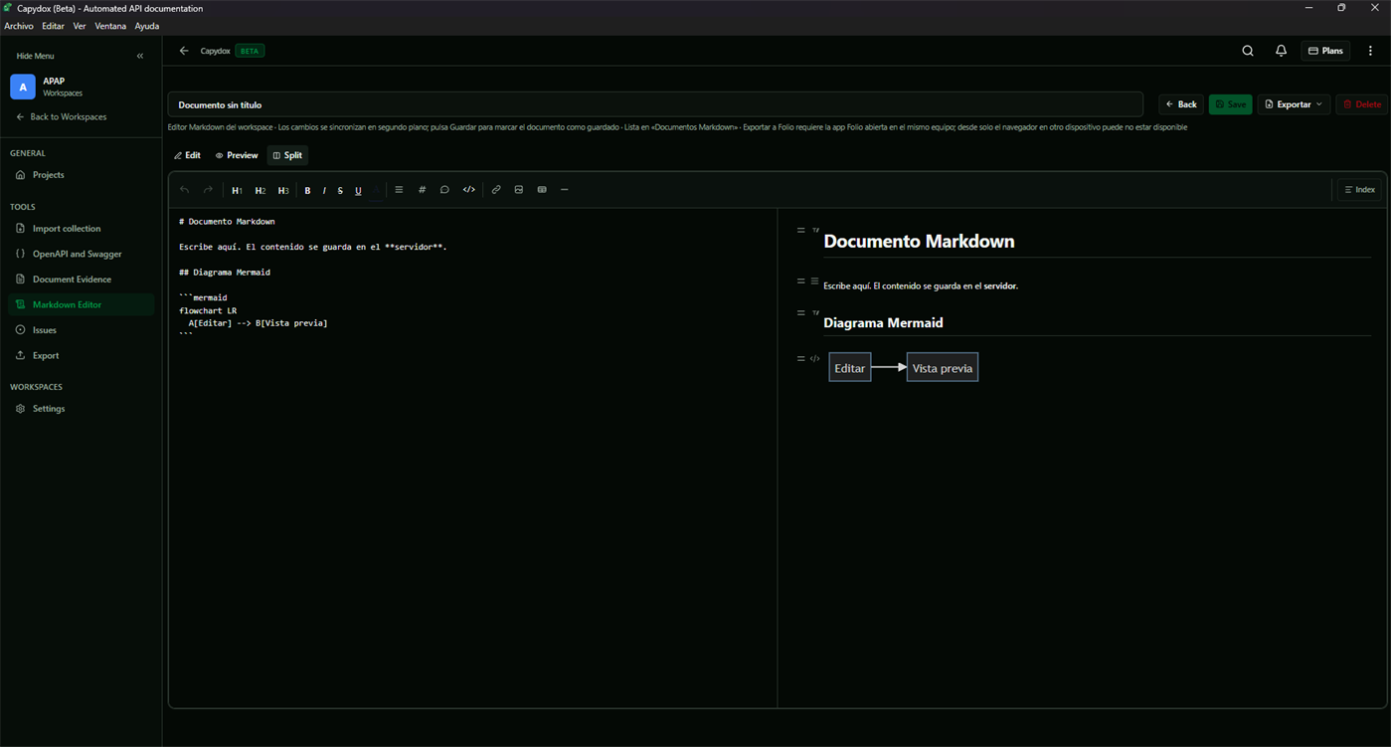Apply Heading 2 format (H2)
The image size is (1391, 747).
(260, 190)
